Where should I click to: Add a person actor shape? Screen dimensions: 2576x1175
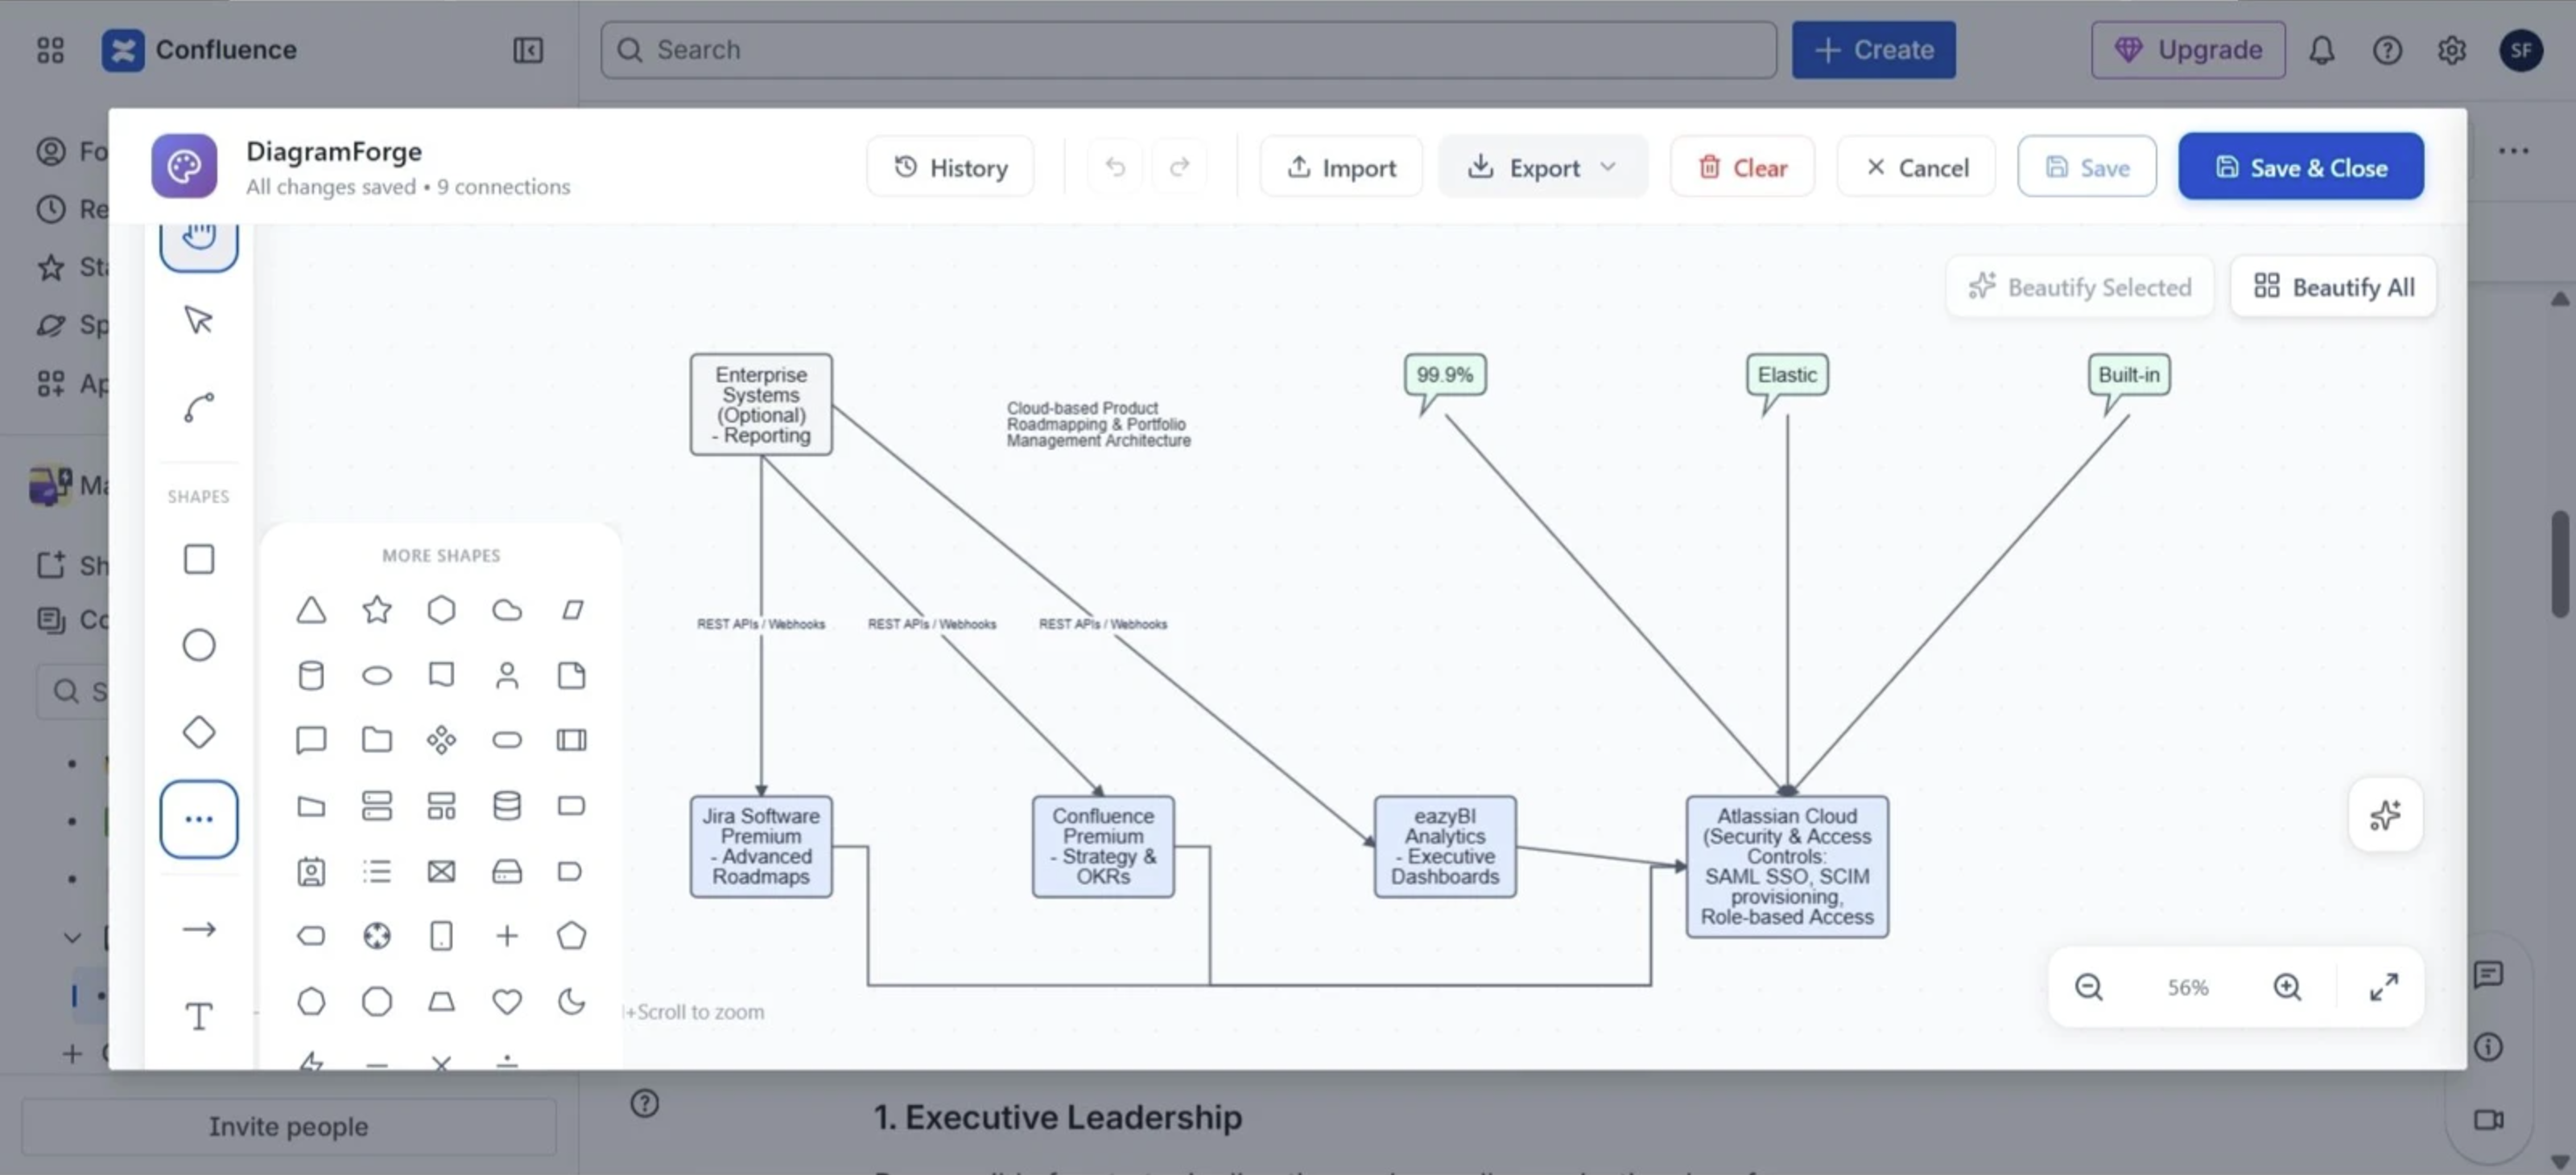click(507, 676)
